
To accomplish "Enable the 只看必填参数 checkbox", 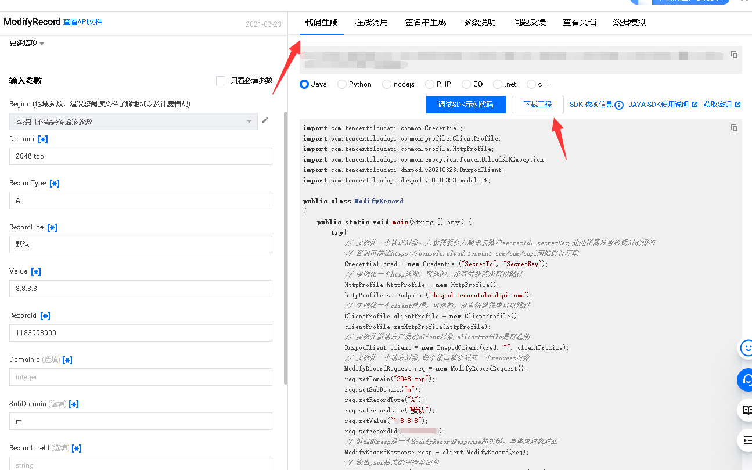I will tap(221, 81).
